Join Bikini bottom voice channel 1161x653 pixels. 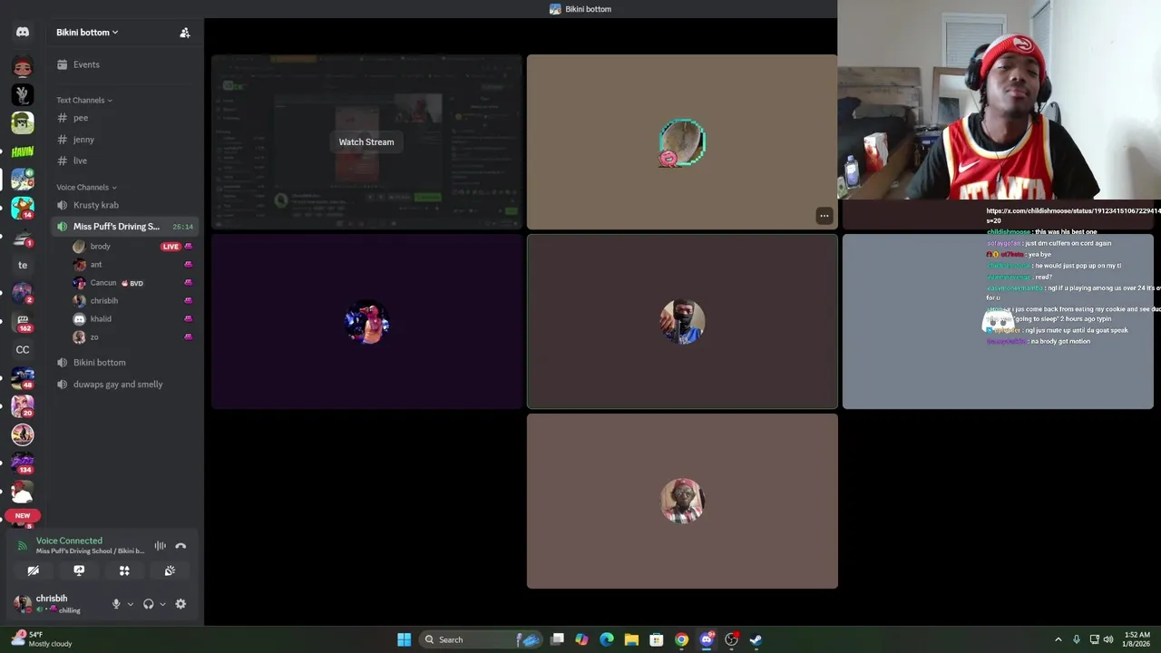coord(100,363)
